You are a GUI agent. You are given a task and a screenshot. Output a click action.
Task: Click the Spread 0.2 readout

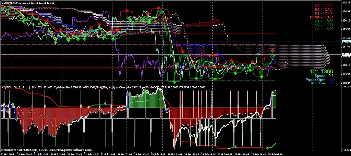pos(324,76)
